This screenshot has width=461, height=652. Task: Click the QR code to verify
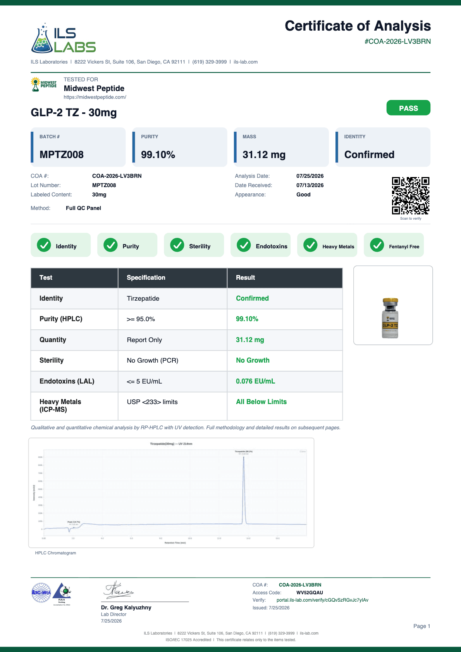point(411,196)
